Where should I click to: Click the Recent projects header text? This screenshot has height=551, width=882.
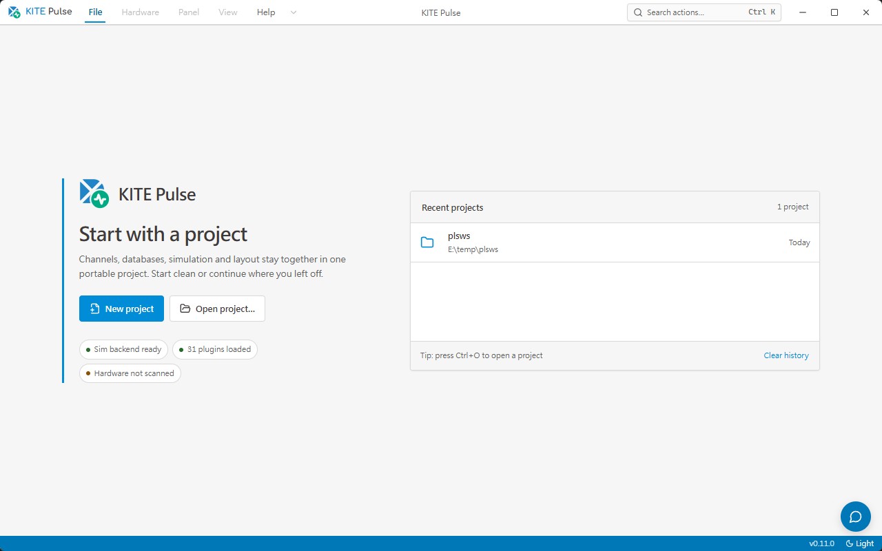453,207
